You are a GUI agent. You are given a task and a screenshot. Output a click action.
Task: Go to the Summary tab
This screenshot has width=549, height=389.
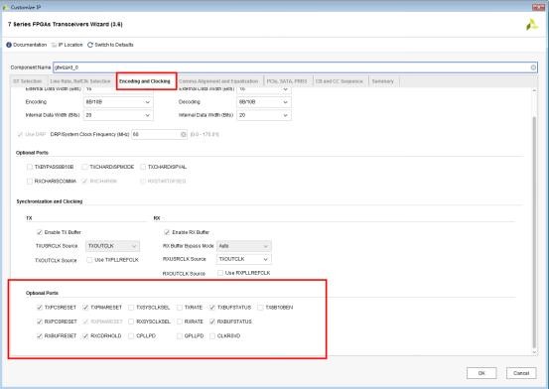tap(382, 81)
